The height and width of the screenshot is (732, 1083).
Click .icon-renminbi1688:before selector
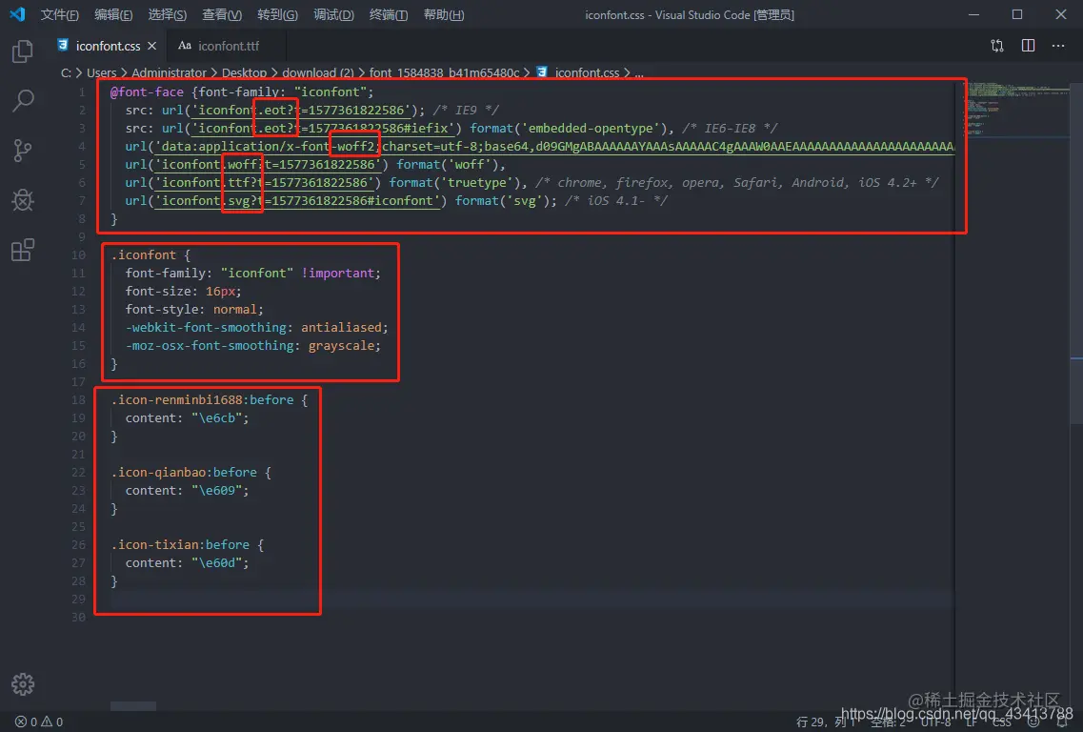point(202,399)
